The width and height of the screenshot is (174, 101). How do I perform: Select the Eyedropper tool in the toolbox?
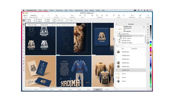click(x=24, y=67)
